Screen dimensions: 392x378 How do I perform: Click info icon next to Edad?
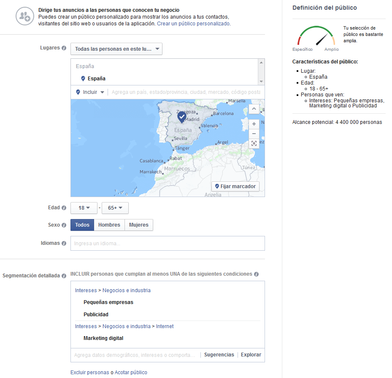click(64, 208)
